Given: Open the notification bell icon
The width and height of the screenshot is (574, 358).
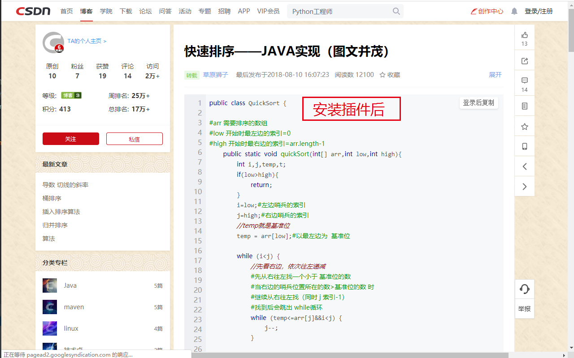Looking at the screenshot, I should pos(514,11).
